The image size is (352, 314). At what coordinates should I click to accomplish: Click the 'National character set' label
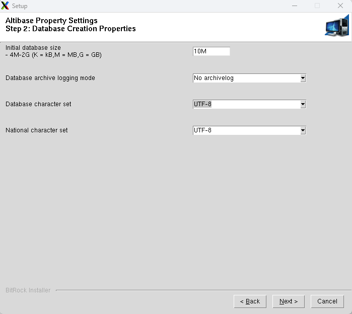coord(36,130)
